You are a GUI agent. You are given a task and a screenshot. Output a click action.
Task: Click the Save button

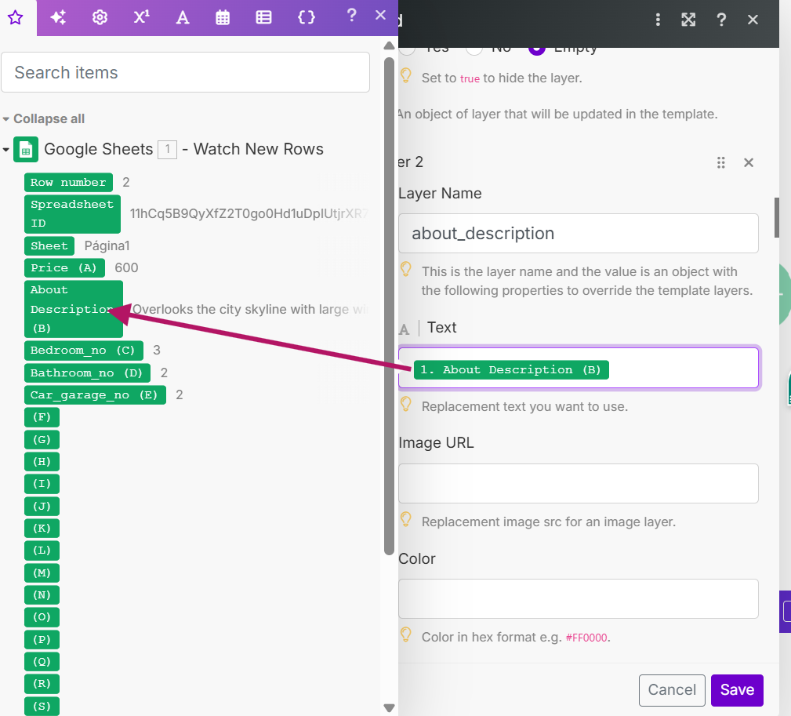737,690
